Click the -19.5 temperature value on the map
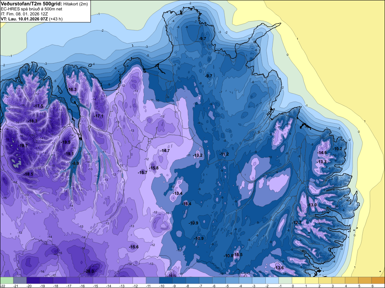385x288 pixels. [x=66, y=142]
